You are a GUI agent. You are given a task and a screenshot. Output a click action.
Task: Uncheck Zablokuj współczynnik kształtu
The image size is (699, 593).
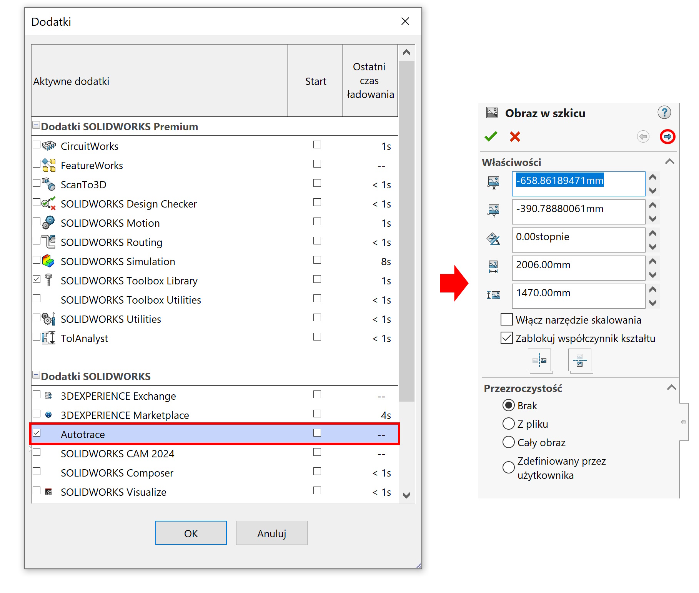coord(507,338)
